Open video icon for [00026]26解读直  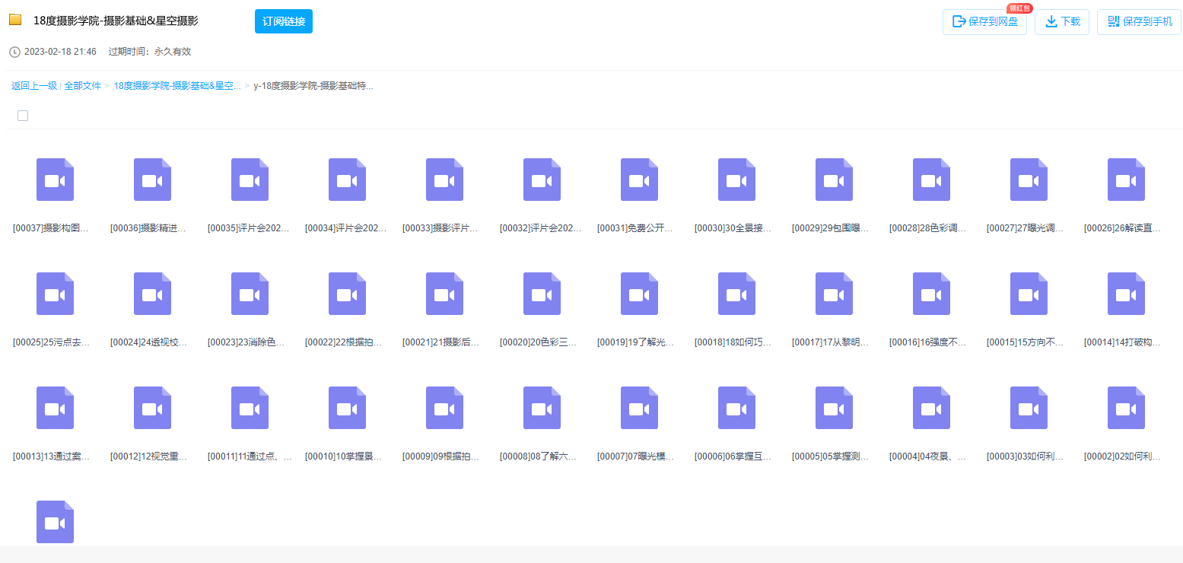click(x=1126, y=180)
